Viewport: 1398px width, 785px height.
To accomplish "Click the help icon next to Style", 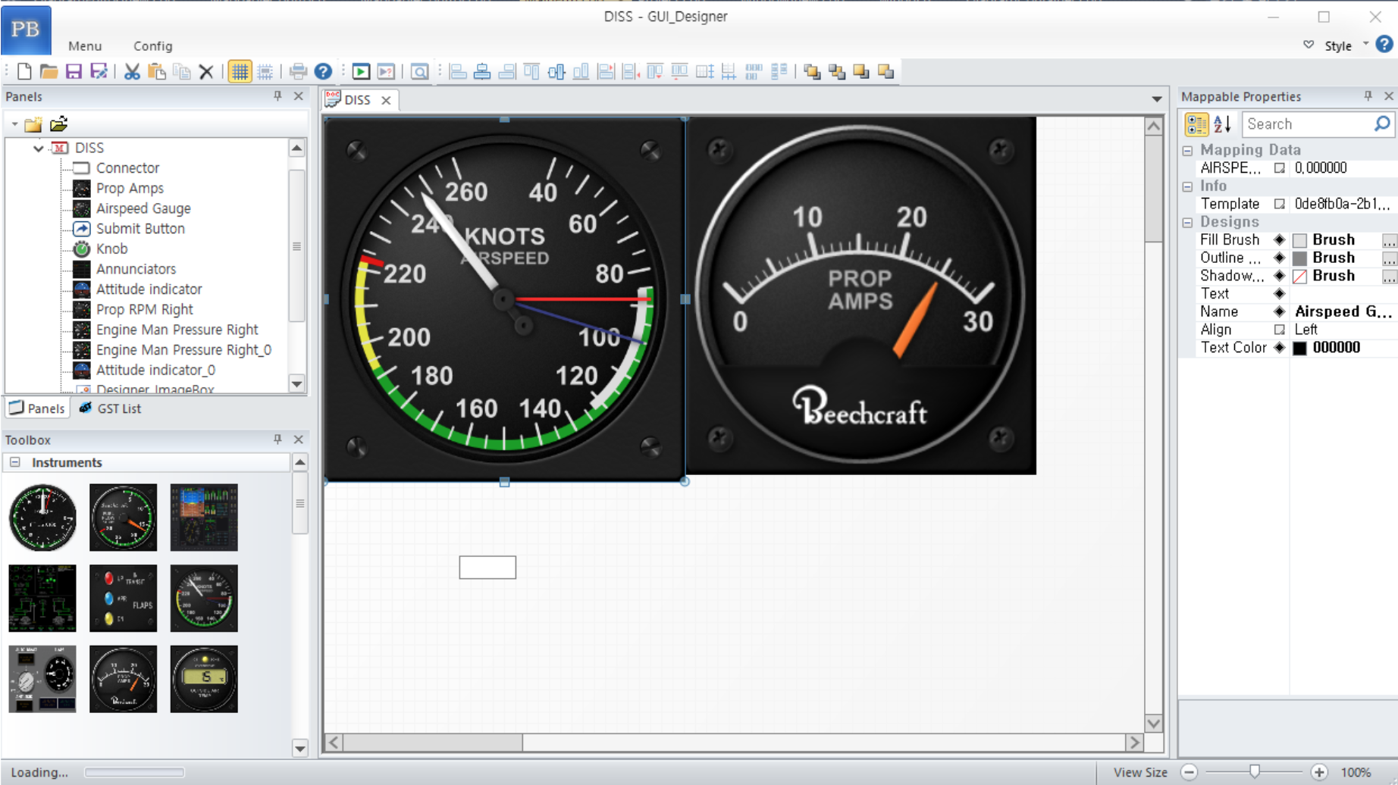I will (x=1384, y=45).
